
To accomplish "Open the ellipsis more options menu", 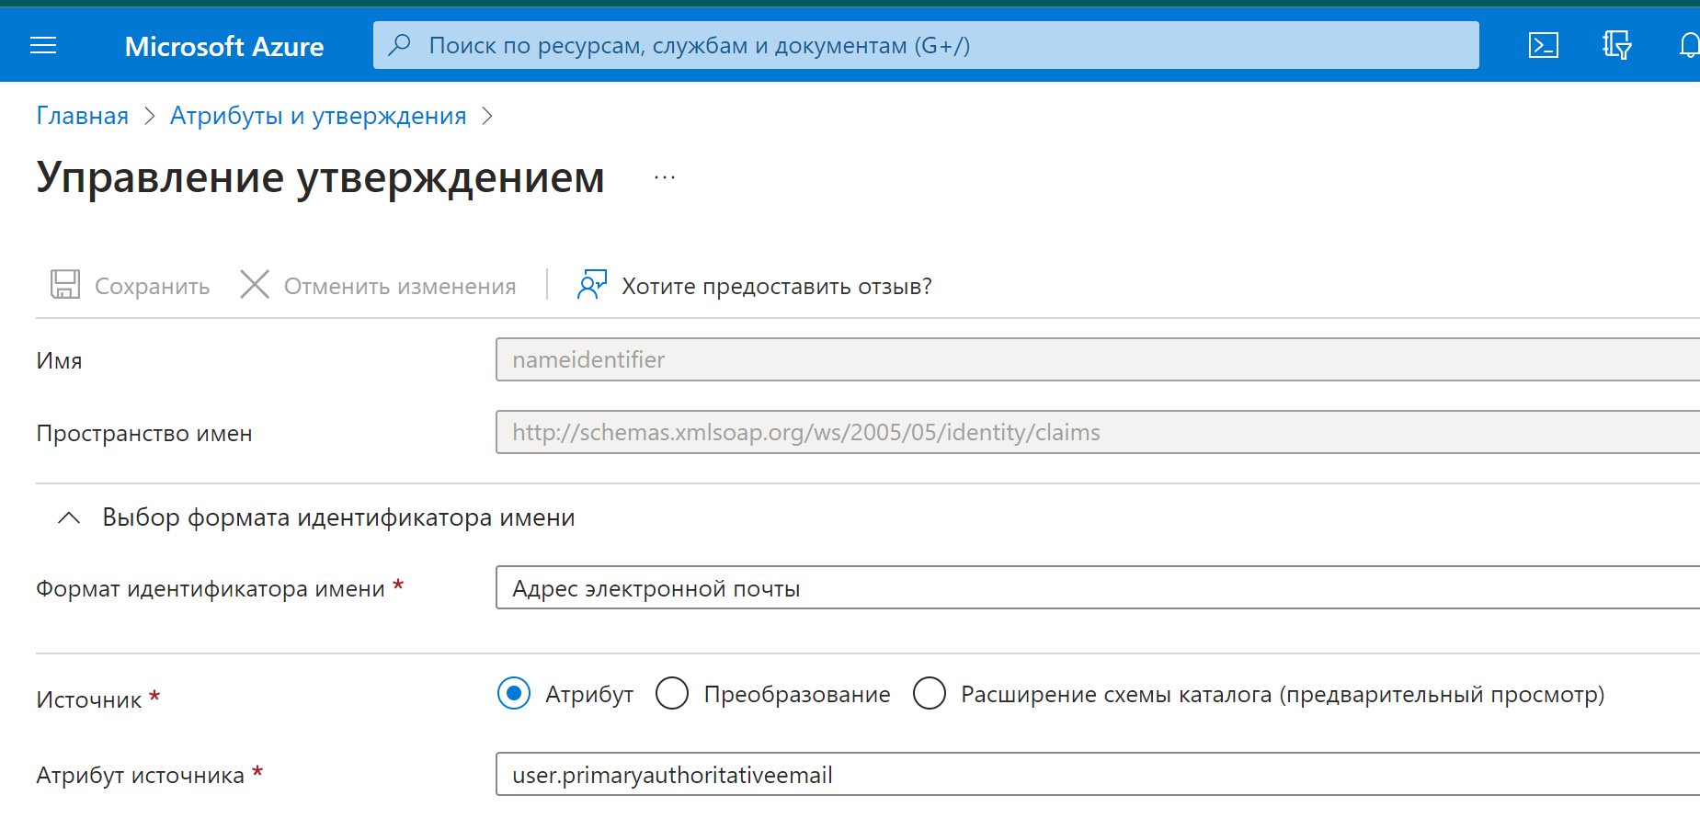I will click(664, 177).
